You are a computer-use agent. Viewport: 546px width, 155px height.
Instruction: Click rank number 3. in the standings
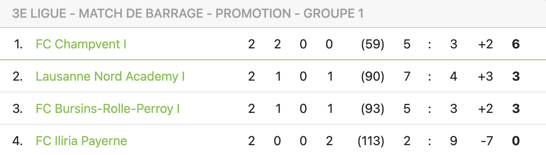[x=18, y=109]
